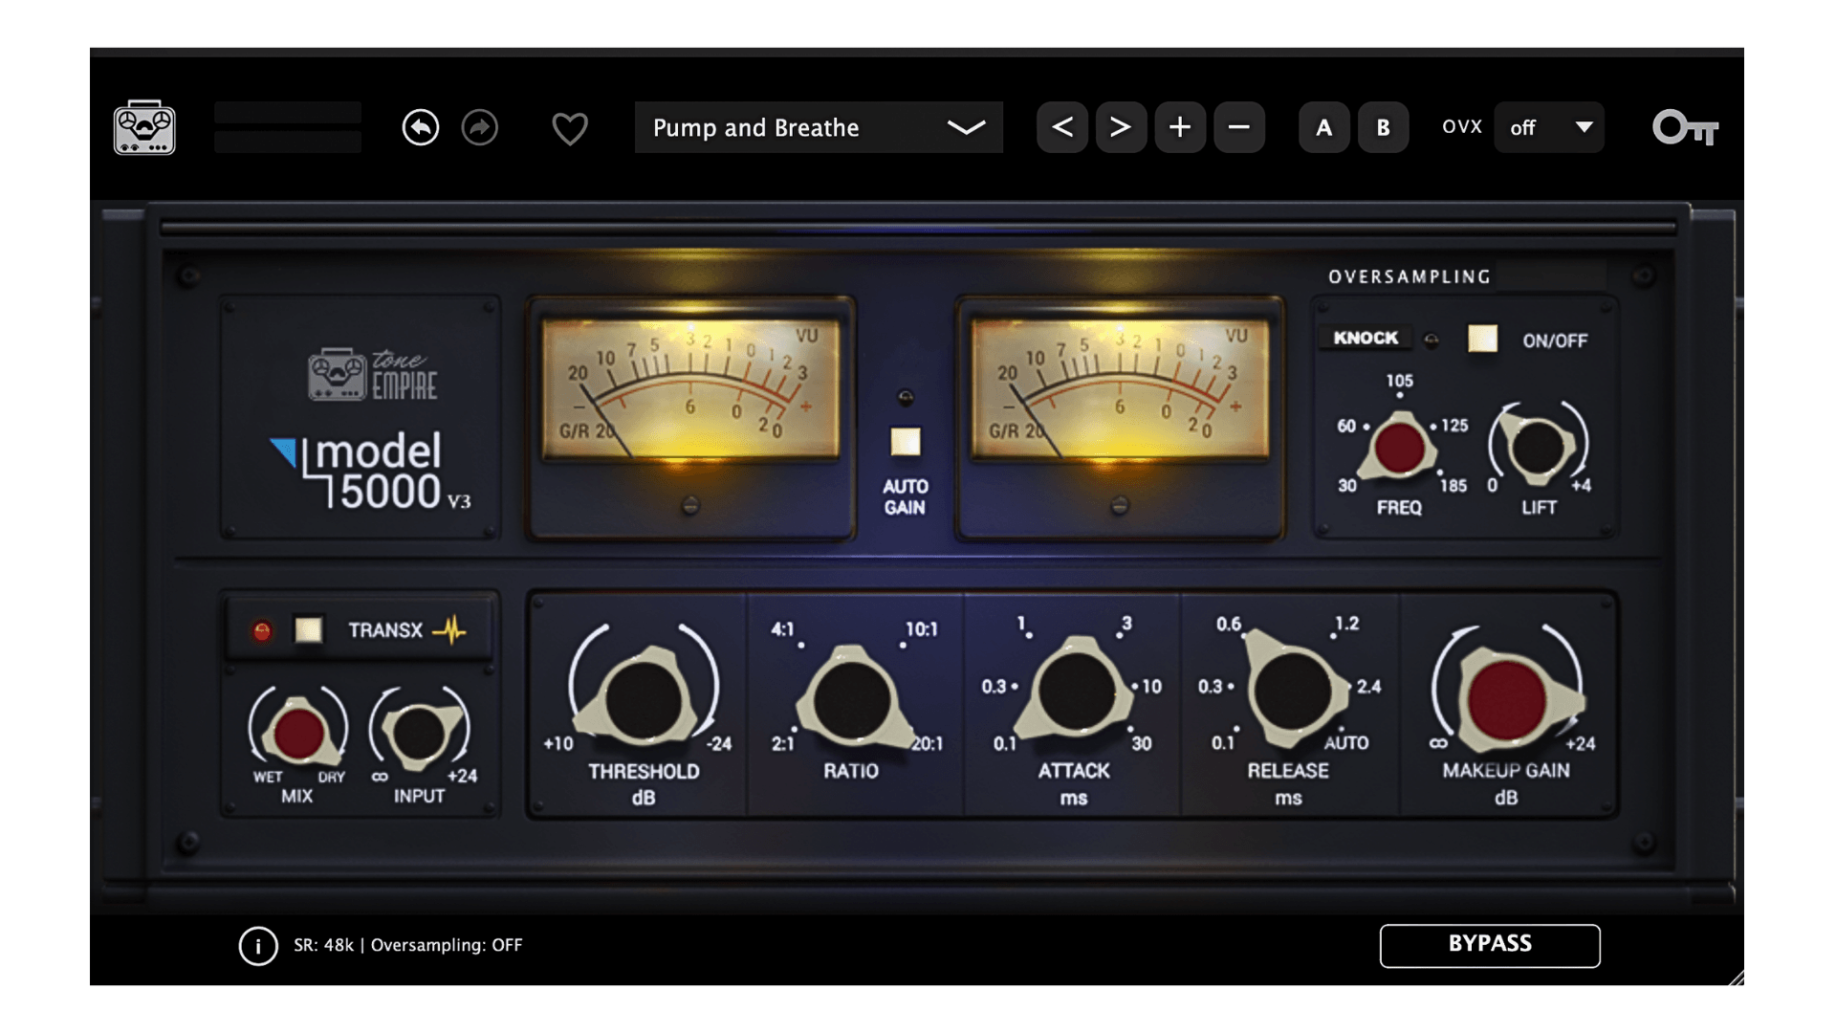Click the red MIX knob
The height and width of the screenshot is (1033, 1836).
298,734
